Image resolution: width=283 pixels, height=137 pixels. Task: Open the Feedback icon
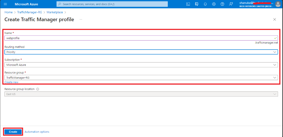pos(231,4)
